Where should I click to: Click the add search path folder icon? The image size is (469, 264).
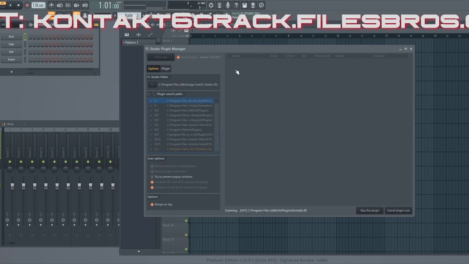click(149, 94)
